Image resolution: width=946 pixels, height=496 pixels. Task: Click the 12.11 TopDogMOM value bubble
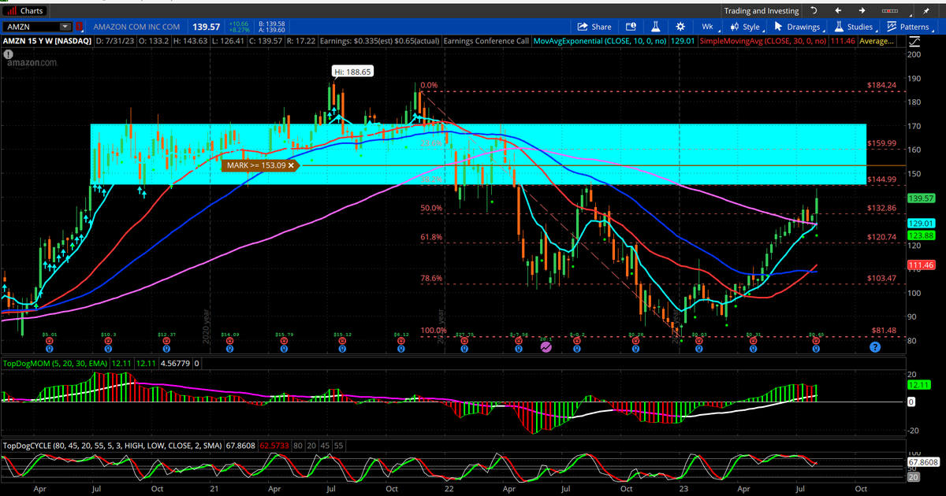click(x=921, y=385)
